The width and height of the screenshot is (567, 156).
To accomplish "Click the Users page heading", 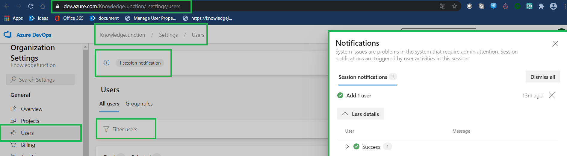I will click(110, 90).
